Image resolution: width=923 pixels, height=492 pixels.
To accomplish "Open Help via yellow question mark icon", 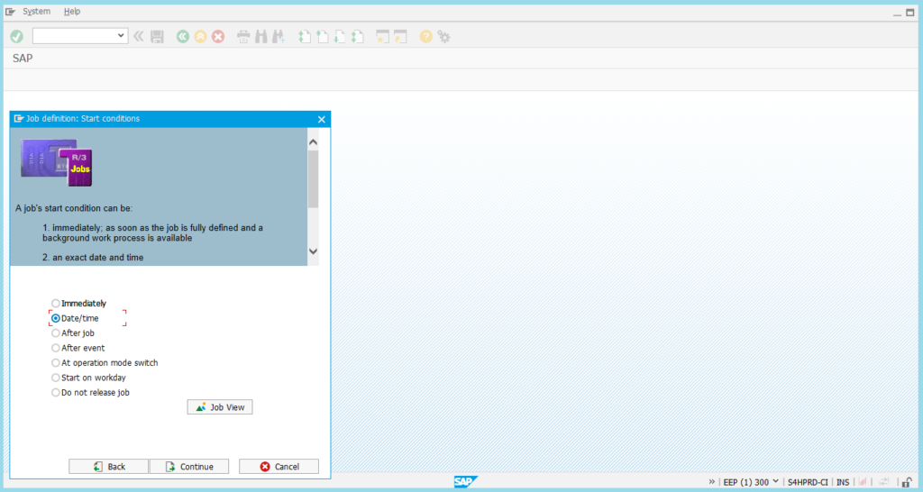I will coord(425,36).
